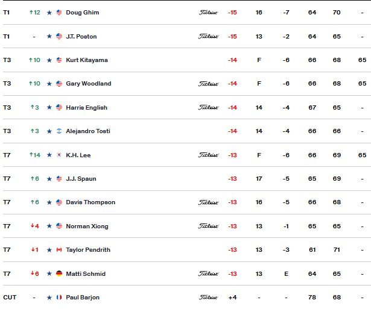Viewport: 371px width, 309px height.
Task: Toggle favorite star for J.T. Poston
Action: [49, 36]
